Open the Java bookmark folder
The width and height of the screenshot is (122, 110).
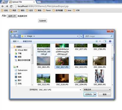tap(68, 10)
